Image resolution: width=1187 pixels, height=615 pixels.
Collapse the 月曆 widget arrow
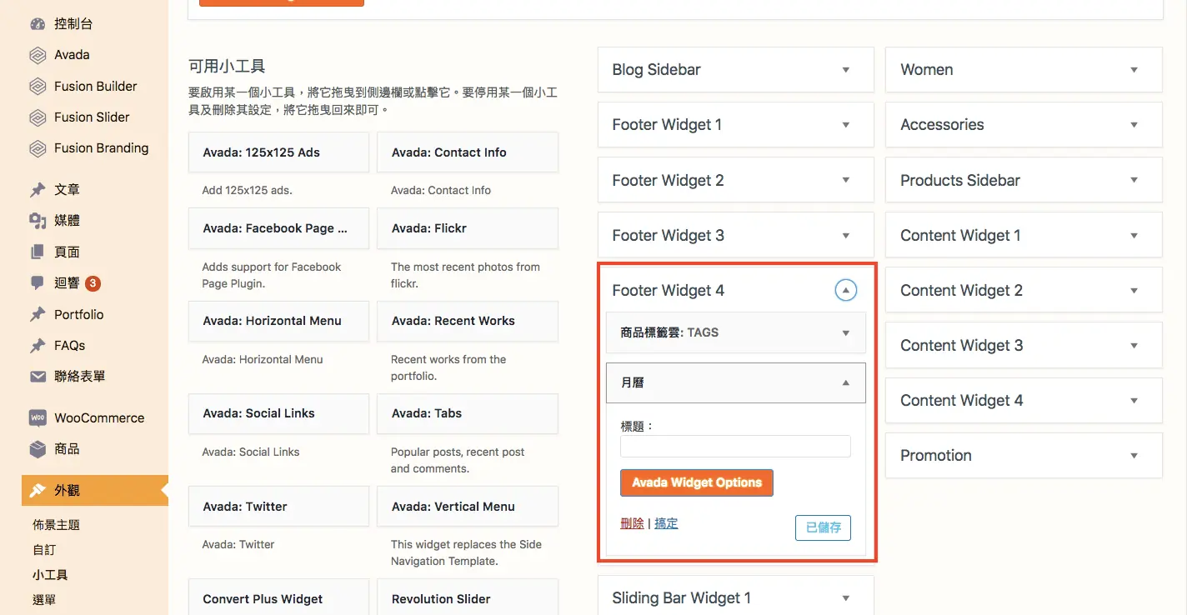tap(845, 383)
